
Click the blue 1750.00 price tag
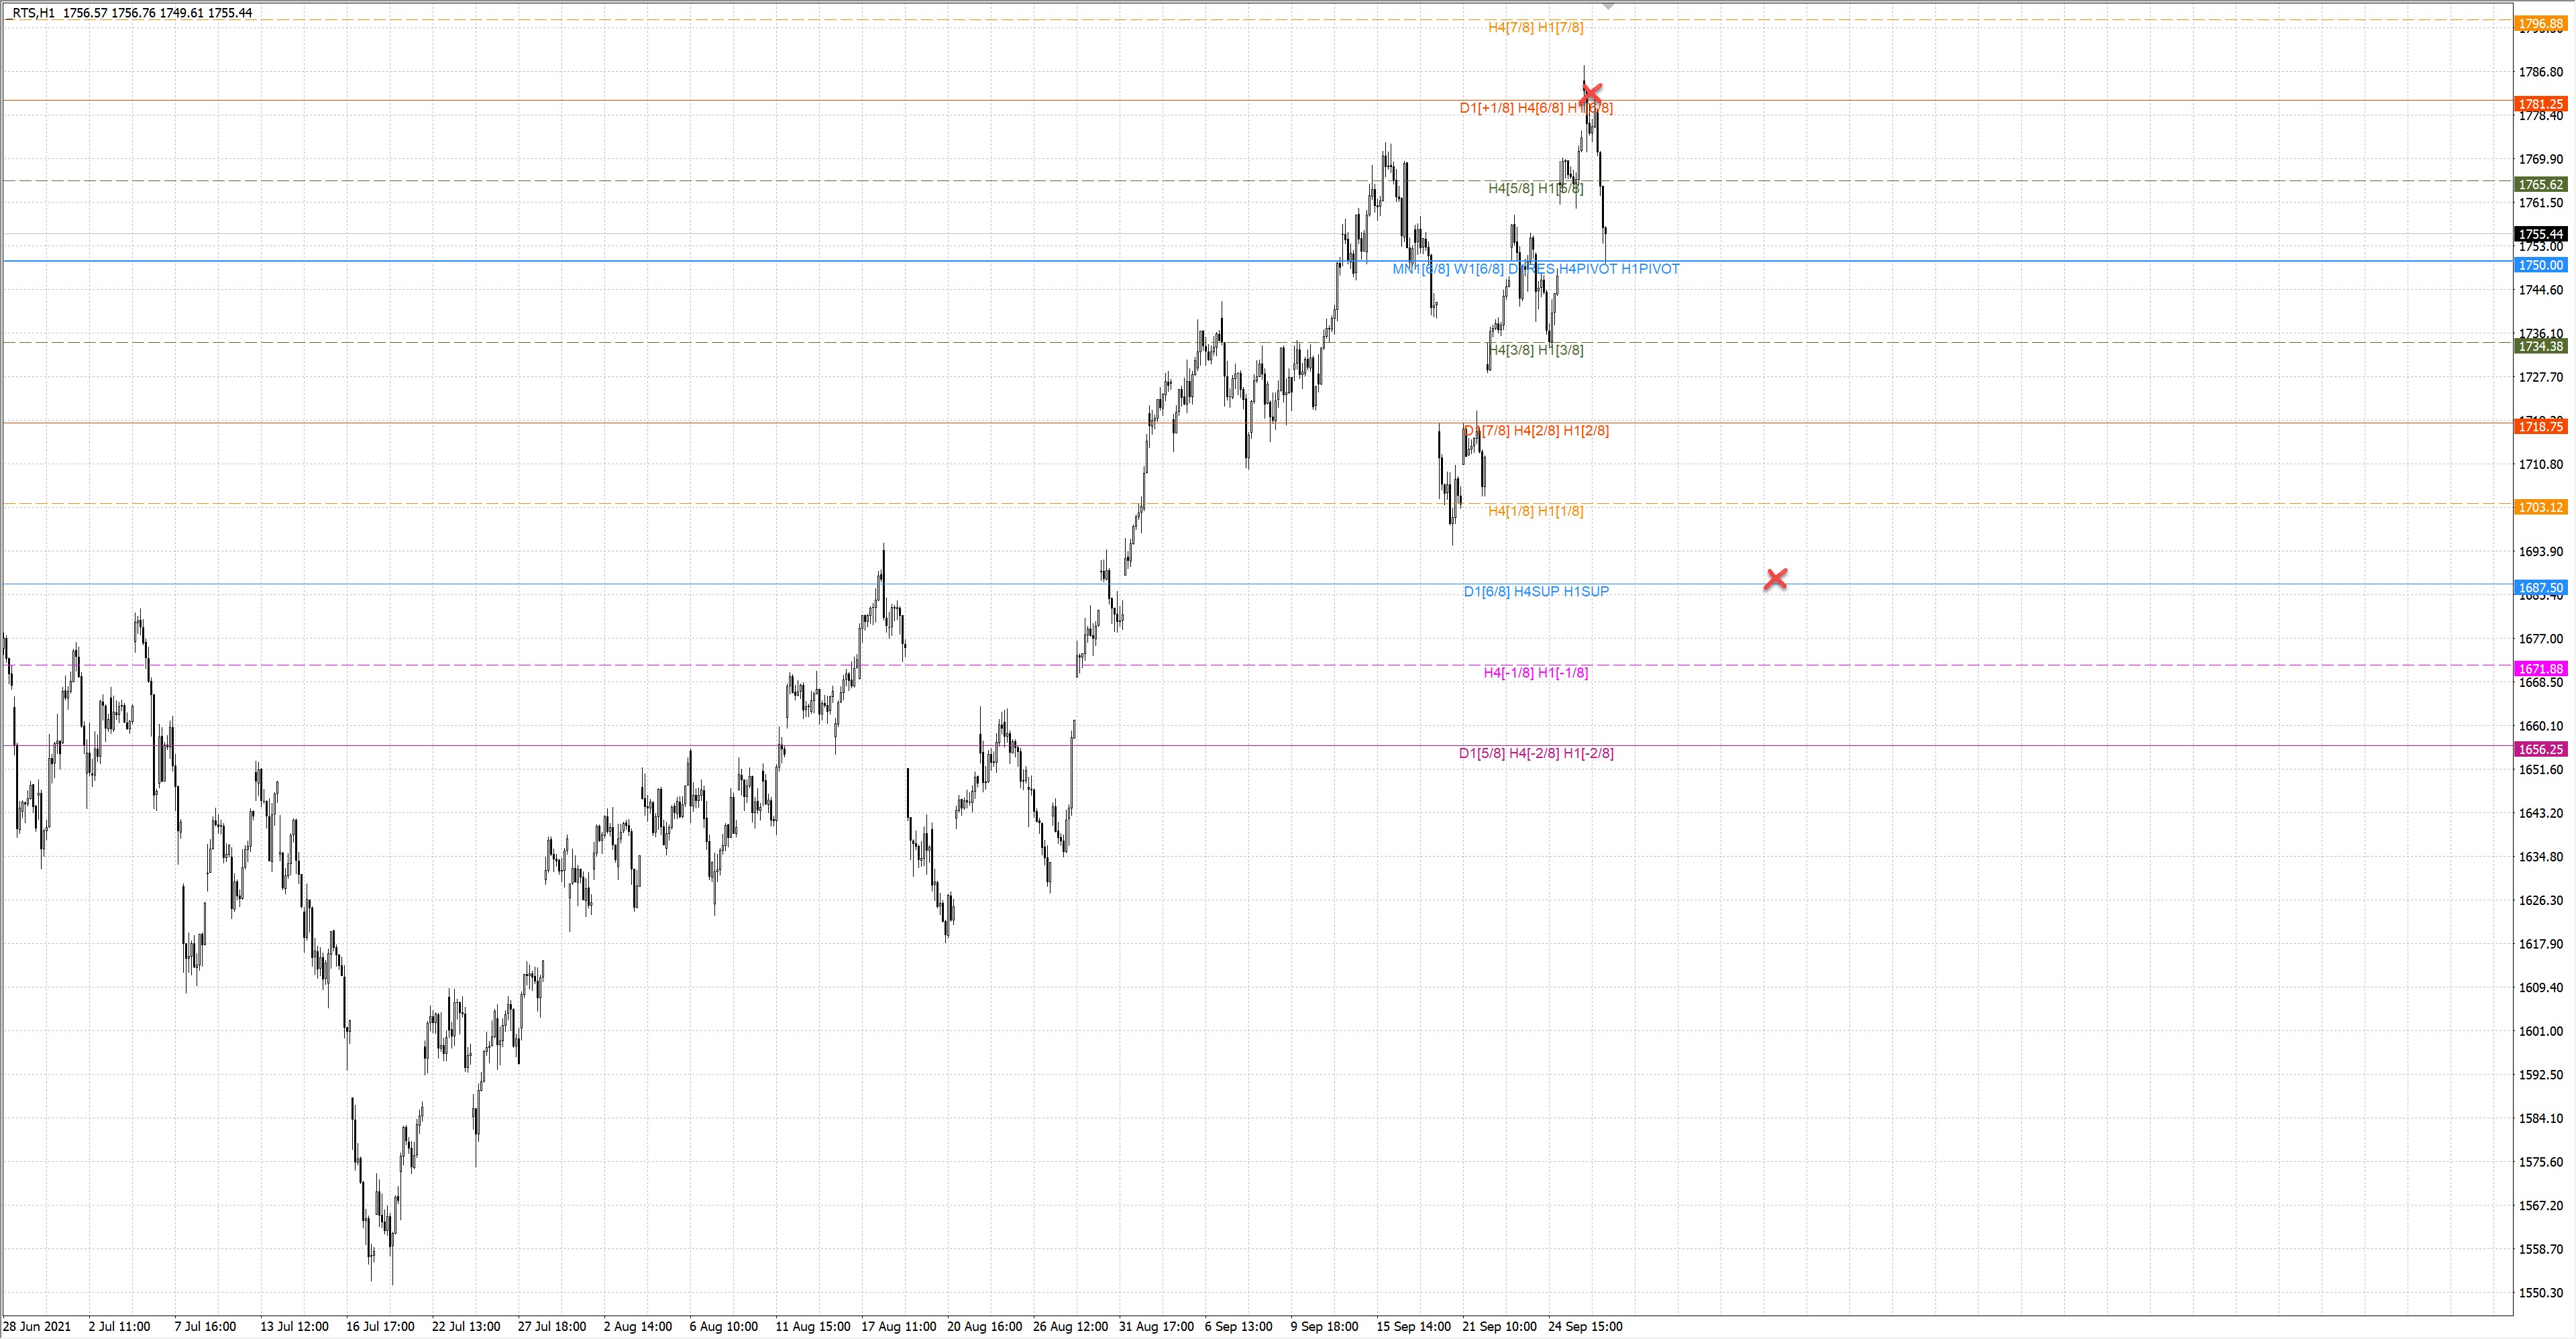coord(2540,265)
